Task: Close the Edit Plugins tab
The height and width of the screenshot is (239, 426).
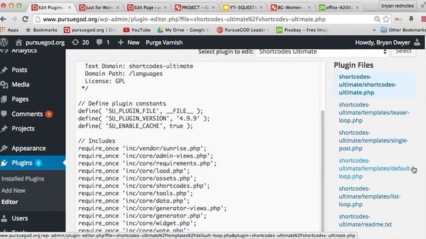Action: pos(69,7)
